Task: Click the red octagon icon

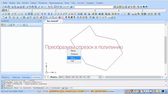Action: coord(60,17)
